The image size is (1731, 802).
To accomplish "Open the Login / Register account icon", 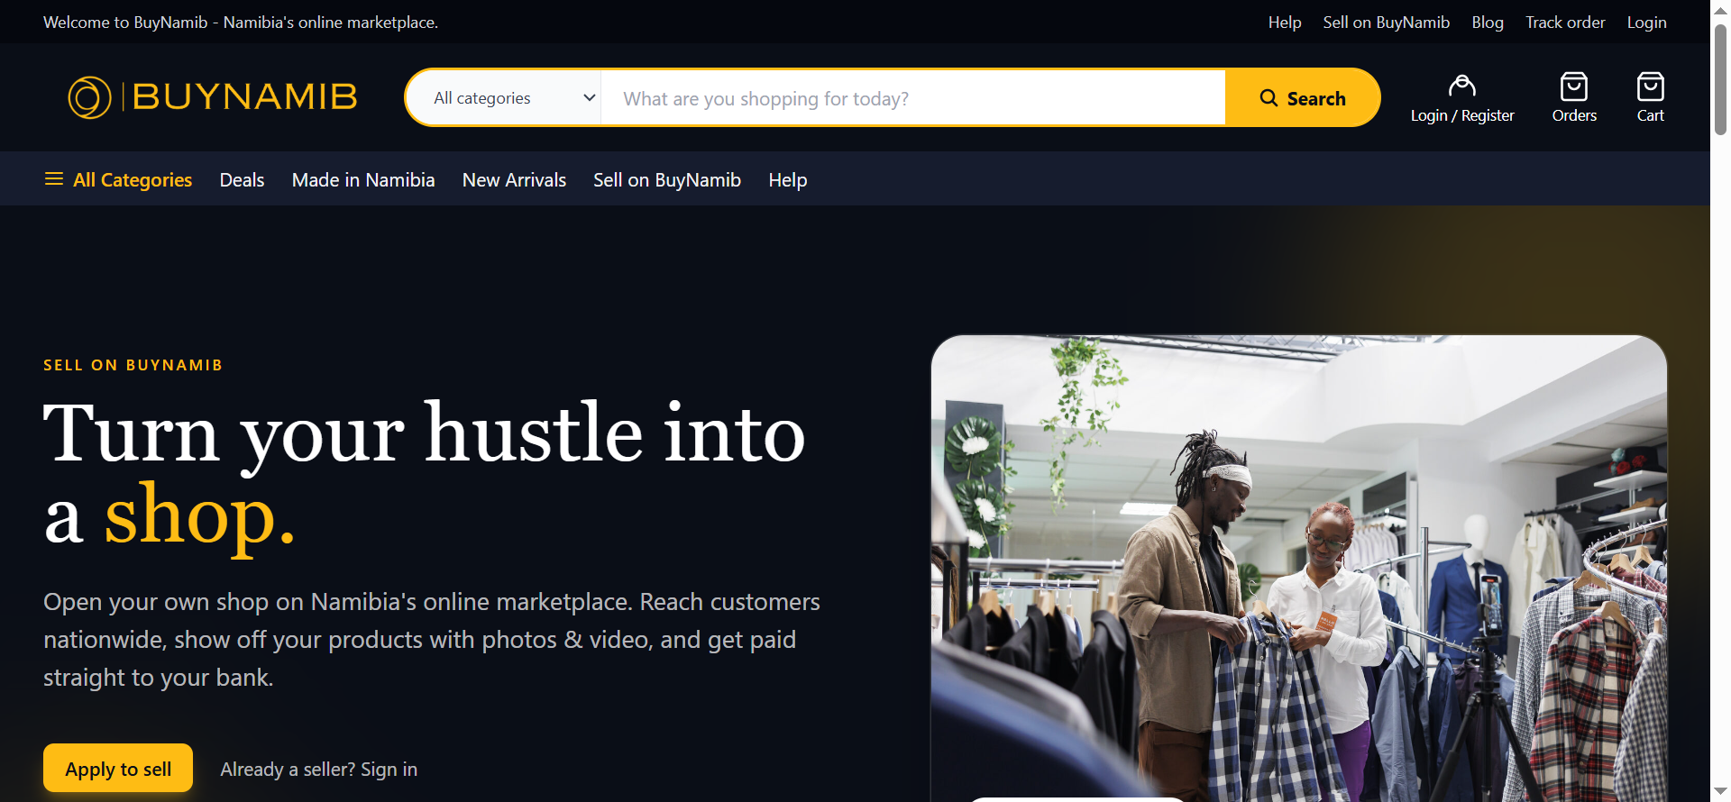I will tap(1462, 97).
